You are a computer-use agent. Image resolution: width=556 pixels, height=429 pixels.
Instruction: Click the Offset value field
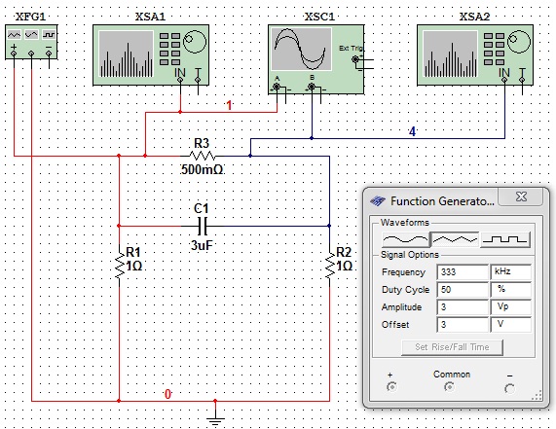coord(463,325)
